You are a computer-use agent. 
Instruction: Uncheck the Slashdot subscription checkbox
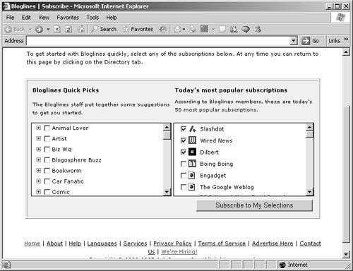tap(184, 129)
